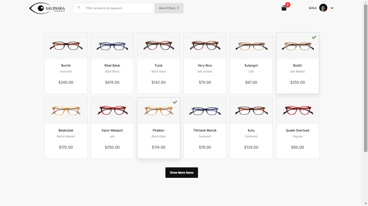Screen dimensions: 368x206
Task: Click the Show More Items button
Action: [182, 173]
